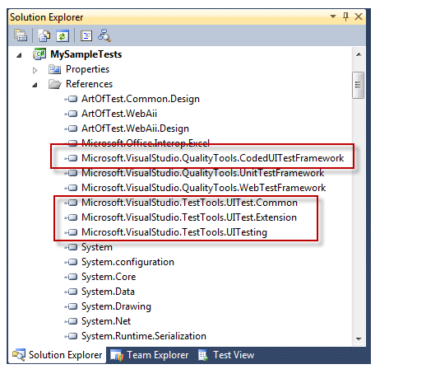Screen dimensions: 440x383
Task: Click the Show All Files toolbar icon
Action: click(x=44, y=35)
